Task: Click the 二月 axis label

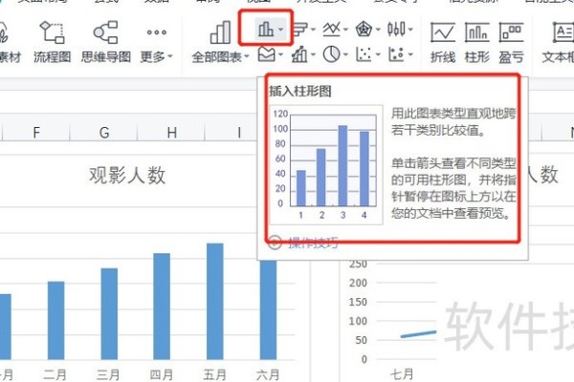Action: click(55, 374)
